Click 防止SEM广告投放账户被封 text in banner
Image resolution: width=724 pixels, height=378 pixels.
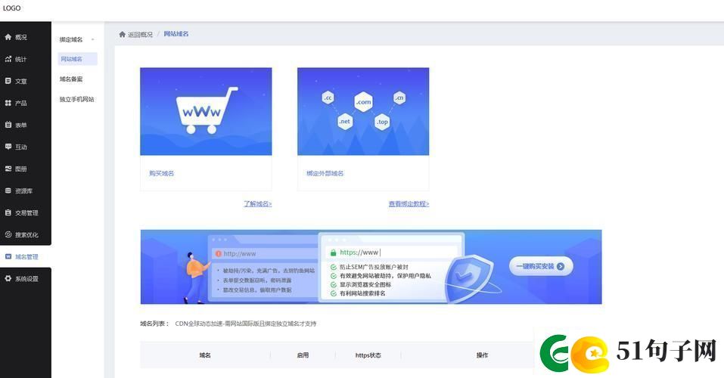[374, 267]
